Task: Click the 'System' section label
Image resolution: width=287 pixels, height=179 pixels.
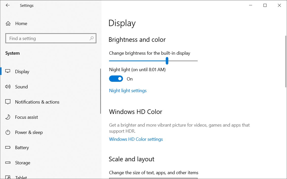Action: click(x=12, y=53)
